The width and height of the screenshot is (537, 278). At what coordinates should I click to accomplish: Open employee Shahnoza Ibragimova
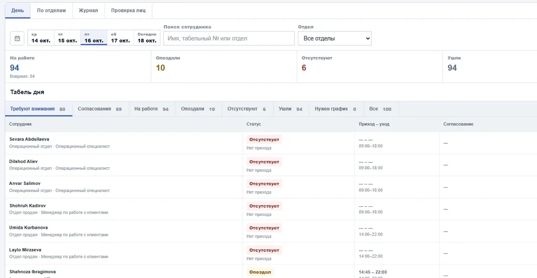click(32, 271)
